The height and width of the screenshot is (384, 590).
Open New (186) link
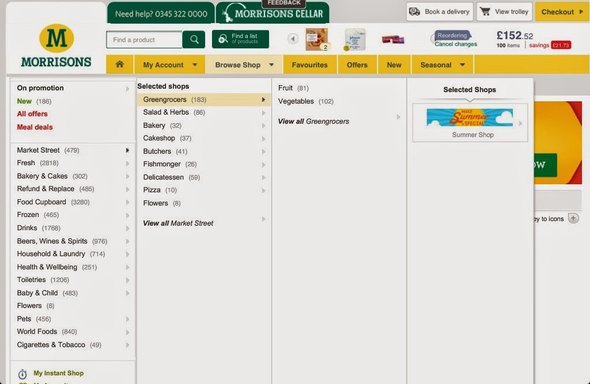point(34,101)
